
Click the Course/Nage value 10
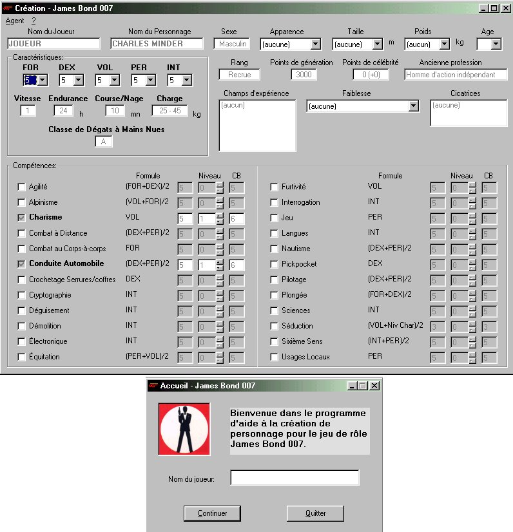pyautogui.click(x=115, y=111)
